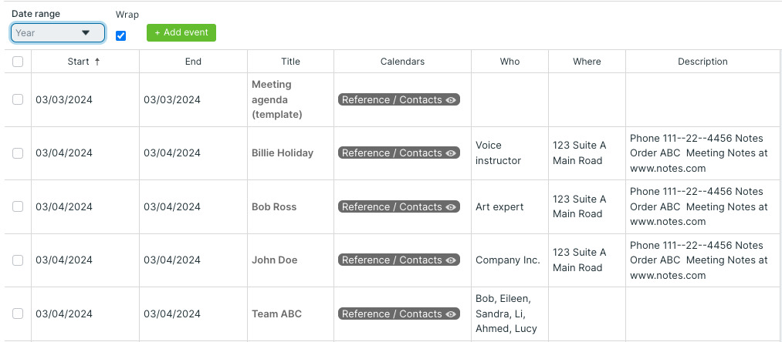Viewport: 782px width, 342px height.
Task: Click the eye icon in John Doe row
Action: tap(452, 260)
